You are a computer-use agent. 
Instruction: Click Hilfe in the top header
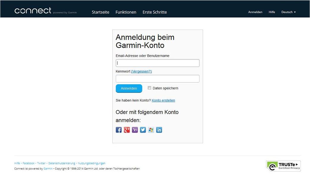click(x=272, y=12)
